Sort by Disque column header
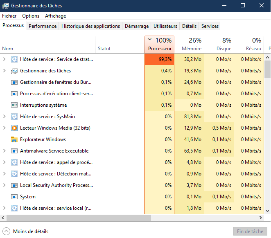Viewport: 271px width, 238px height. tap(219, 45)
